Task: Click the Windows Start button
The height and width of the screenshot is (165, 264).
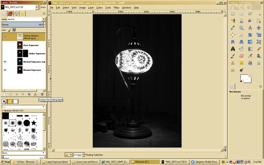Action: tap(6, 162)
